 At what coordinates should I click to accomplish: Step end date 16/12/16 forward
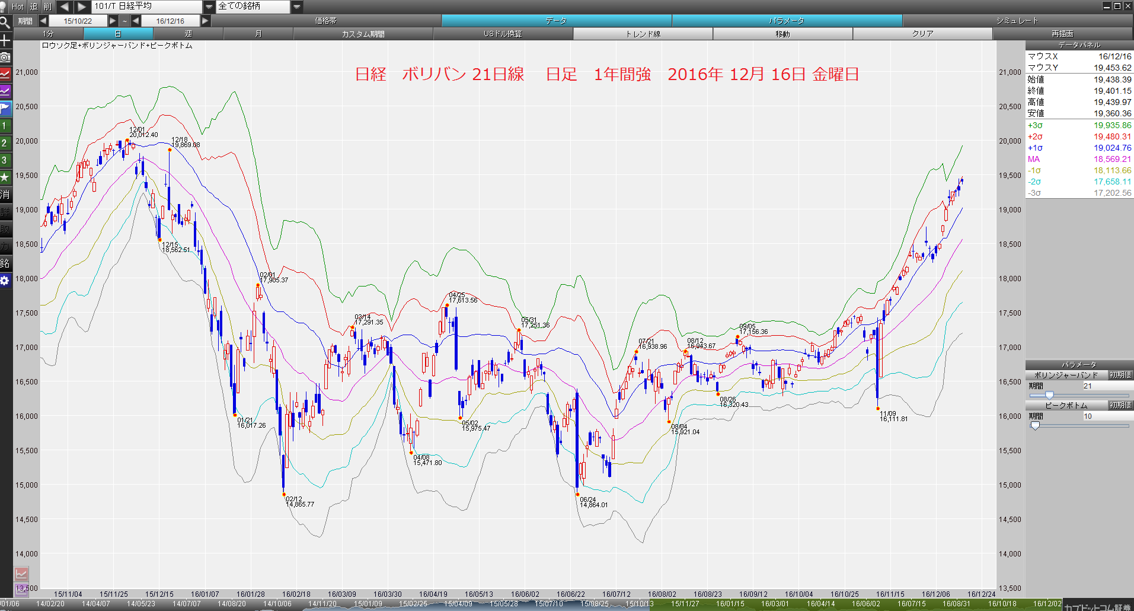coord(205,21)
